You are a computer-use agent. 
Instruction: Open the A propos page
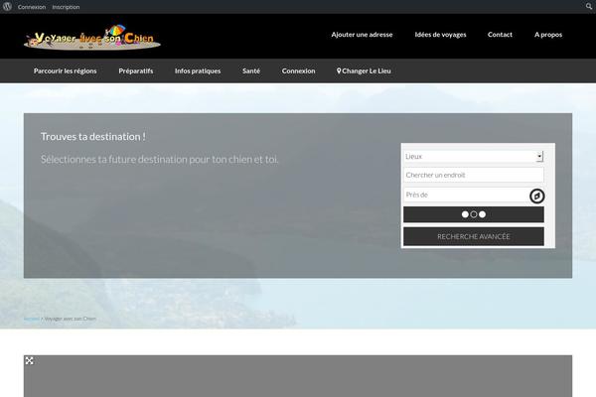coord(548,35)
